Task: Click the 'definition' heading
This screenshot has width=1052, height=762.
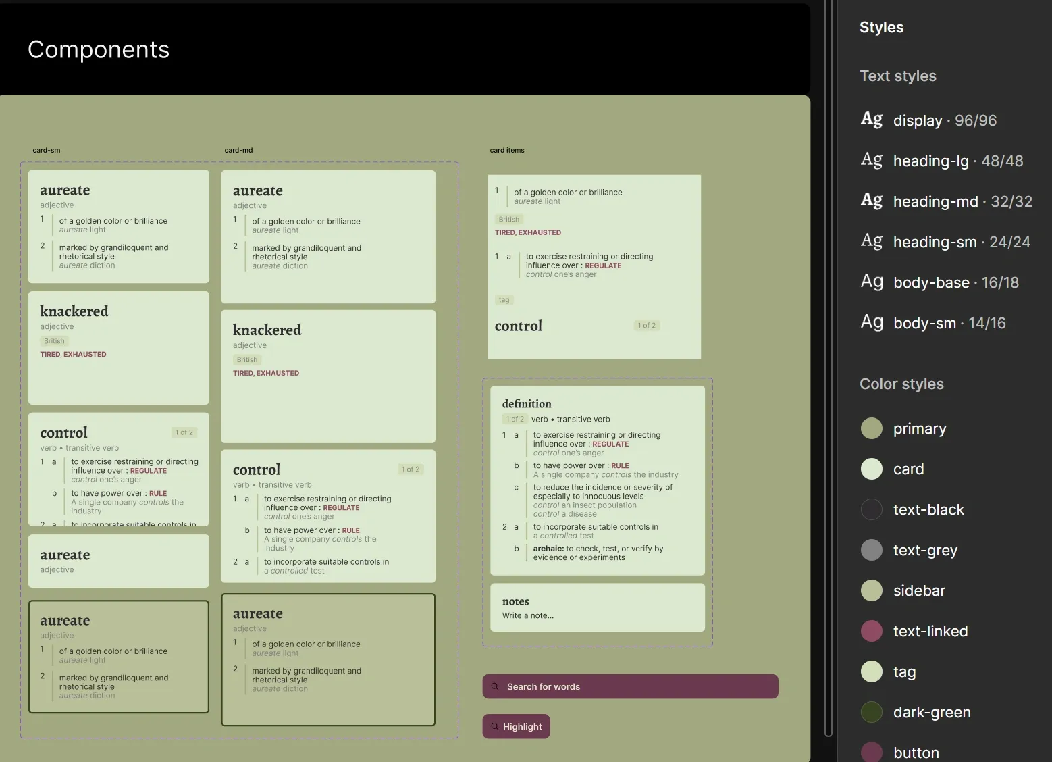Action: pos(527,403)
